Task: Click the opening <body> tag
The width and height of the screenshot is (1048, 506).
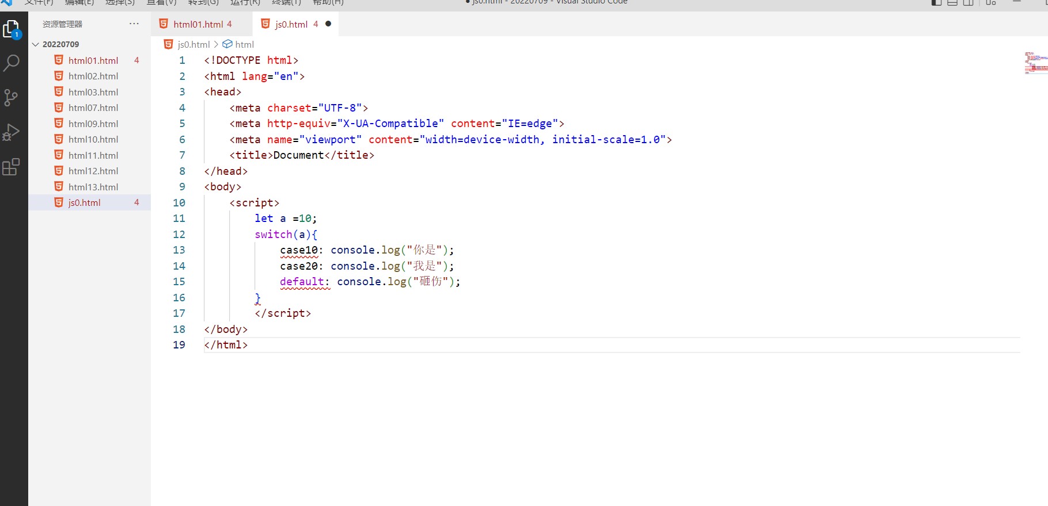Action: click(223, 187)
